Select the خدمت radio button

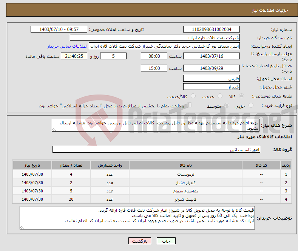point(220,96)
